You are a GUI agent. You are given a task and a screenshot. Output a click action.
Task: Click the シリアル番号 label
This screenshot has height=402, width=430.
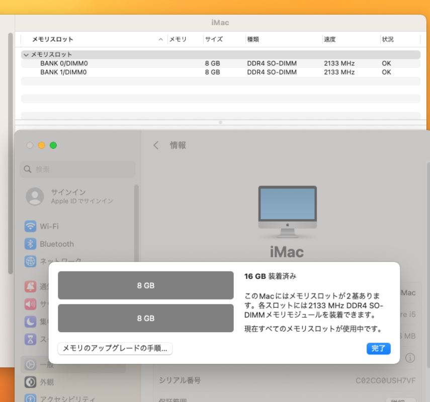pyautogui.click(x=180, y=380)
